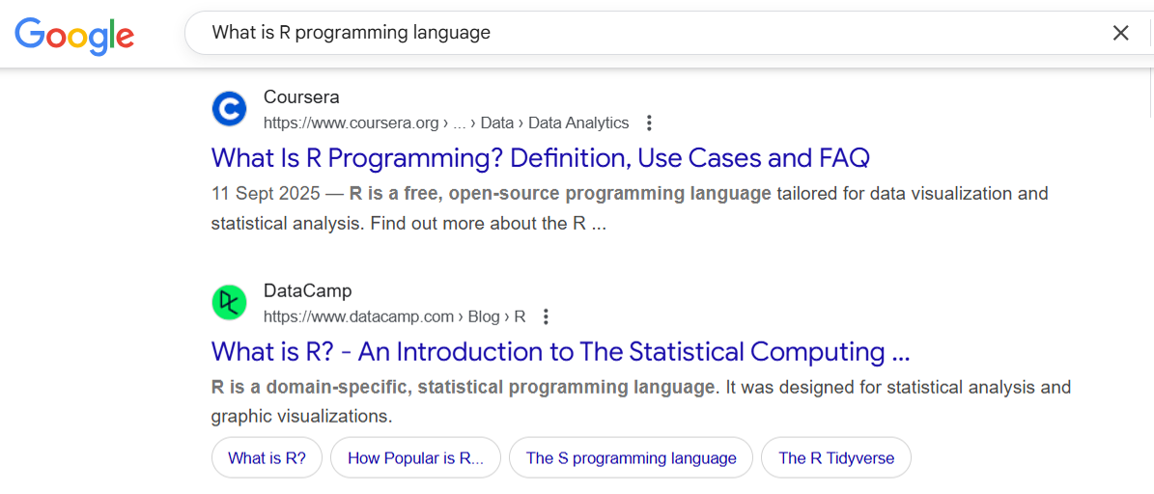The height and width of the screenshot is (494, 1154).
Task: Click the Coursera result snippet text
Action: tap(628, 208)
